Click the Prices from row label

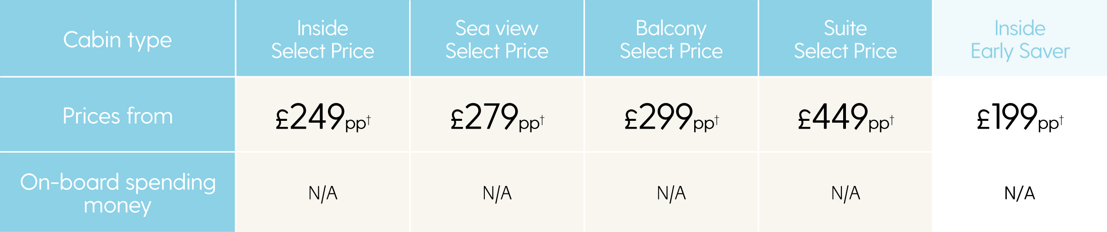tap(117, 114)
